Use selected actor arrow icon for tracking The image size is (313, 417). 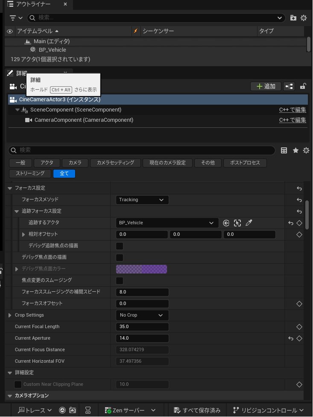pos(226,223)
